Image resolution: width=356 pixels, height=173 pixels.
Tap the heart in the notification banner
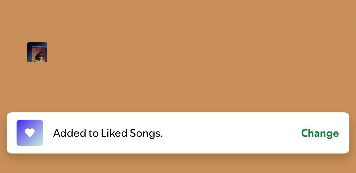point(30,133)
